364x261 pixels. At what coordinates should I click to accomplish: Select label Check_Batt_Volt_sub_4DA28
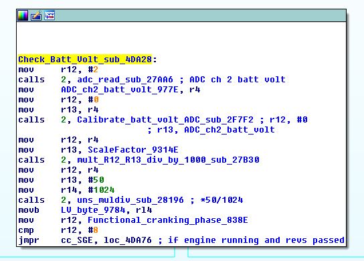pyautogui.click(x=85, y=60)
